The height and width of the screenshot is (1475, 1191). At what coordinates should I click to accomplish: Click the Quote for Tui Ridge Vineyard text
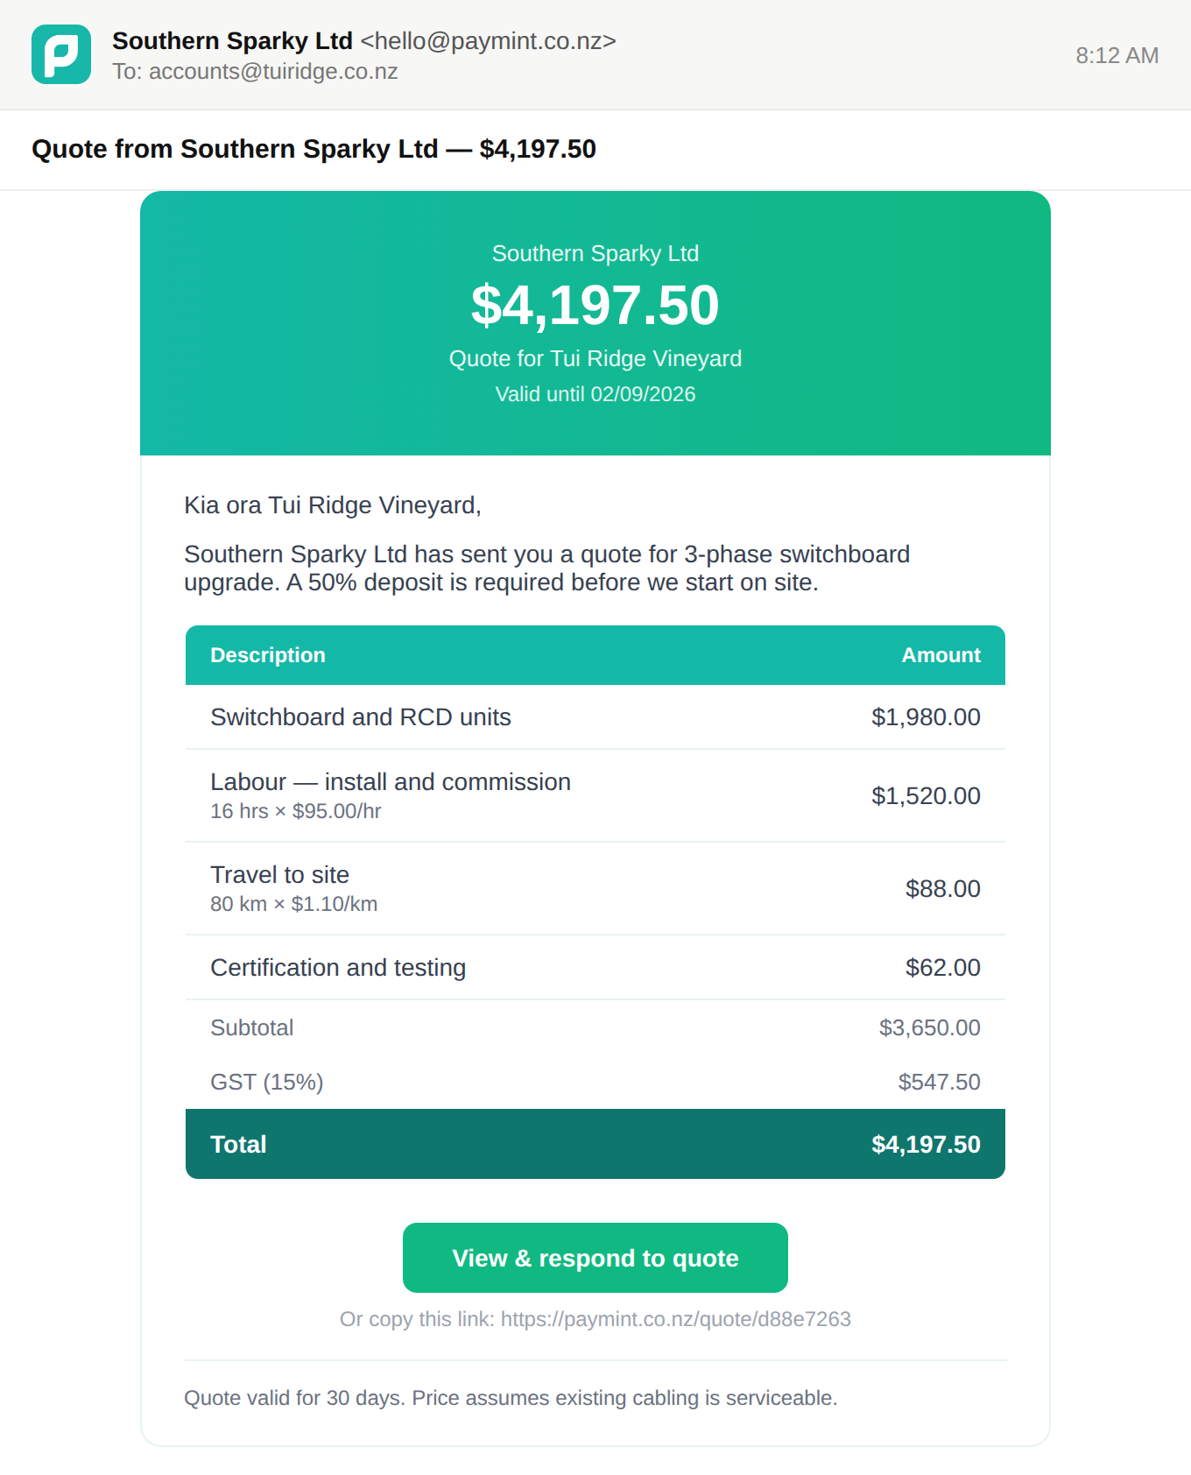pyautogui.click(x=595, y=358)
